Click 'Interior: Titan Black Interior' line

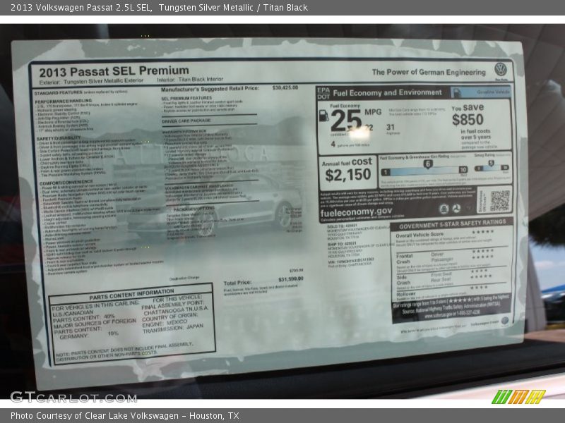click(190, 80)
